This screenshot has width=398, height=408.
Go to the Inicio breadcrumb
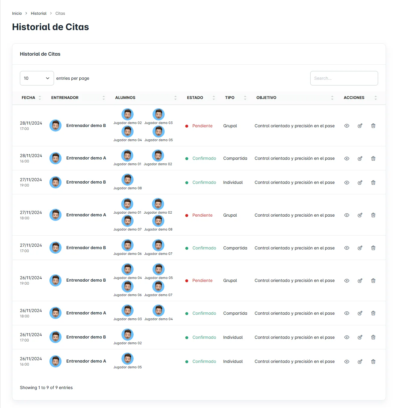(x=17, y=13)
